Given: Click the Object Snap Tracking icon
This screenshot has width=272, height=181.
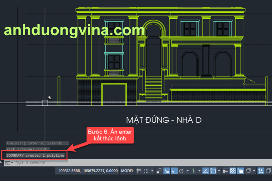Looking at the screenshot, I should click(x=205, y=171).
